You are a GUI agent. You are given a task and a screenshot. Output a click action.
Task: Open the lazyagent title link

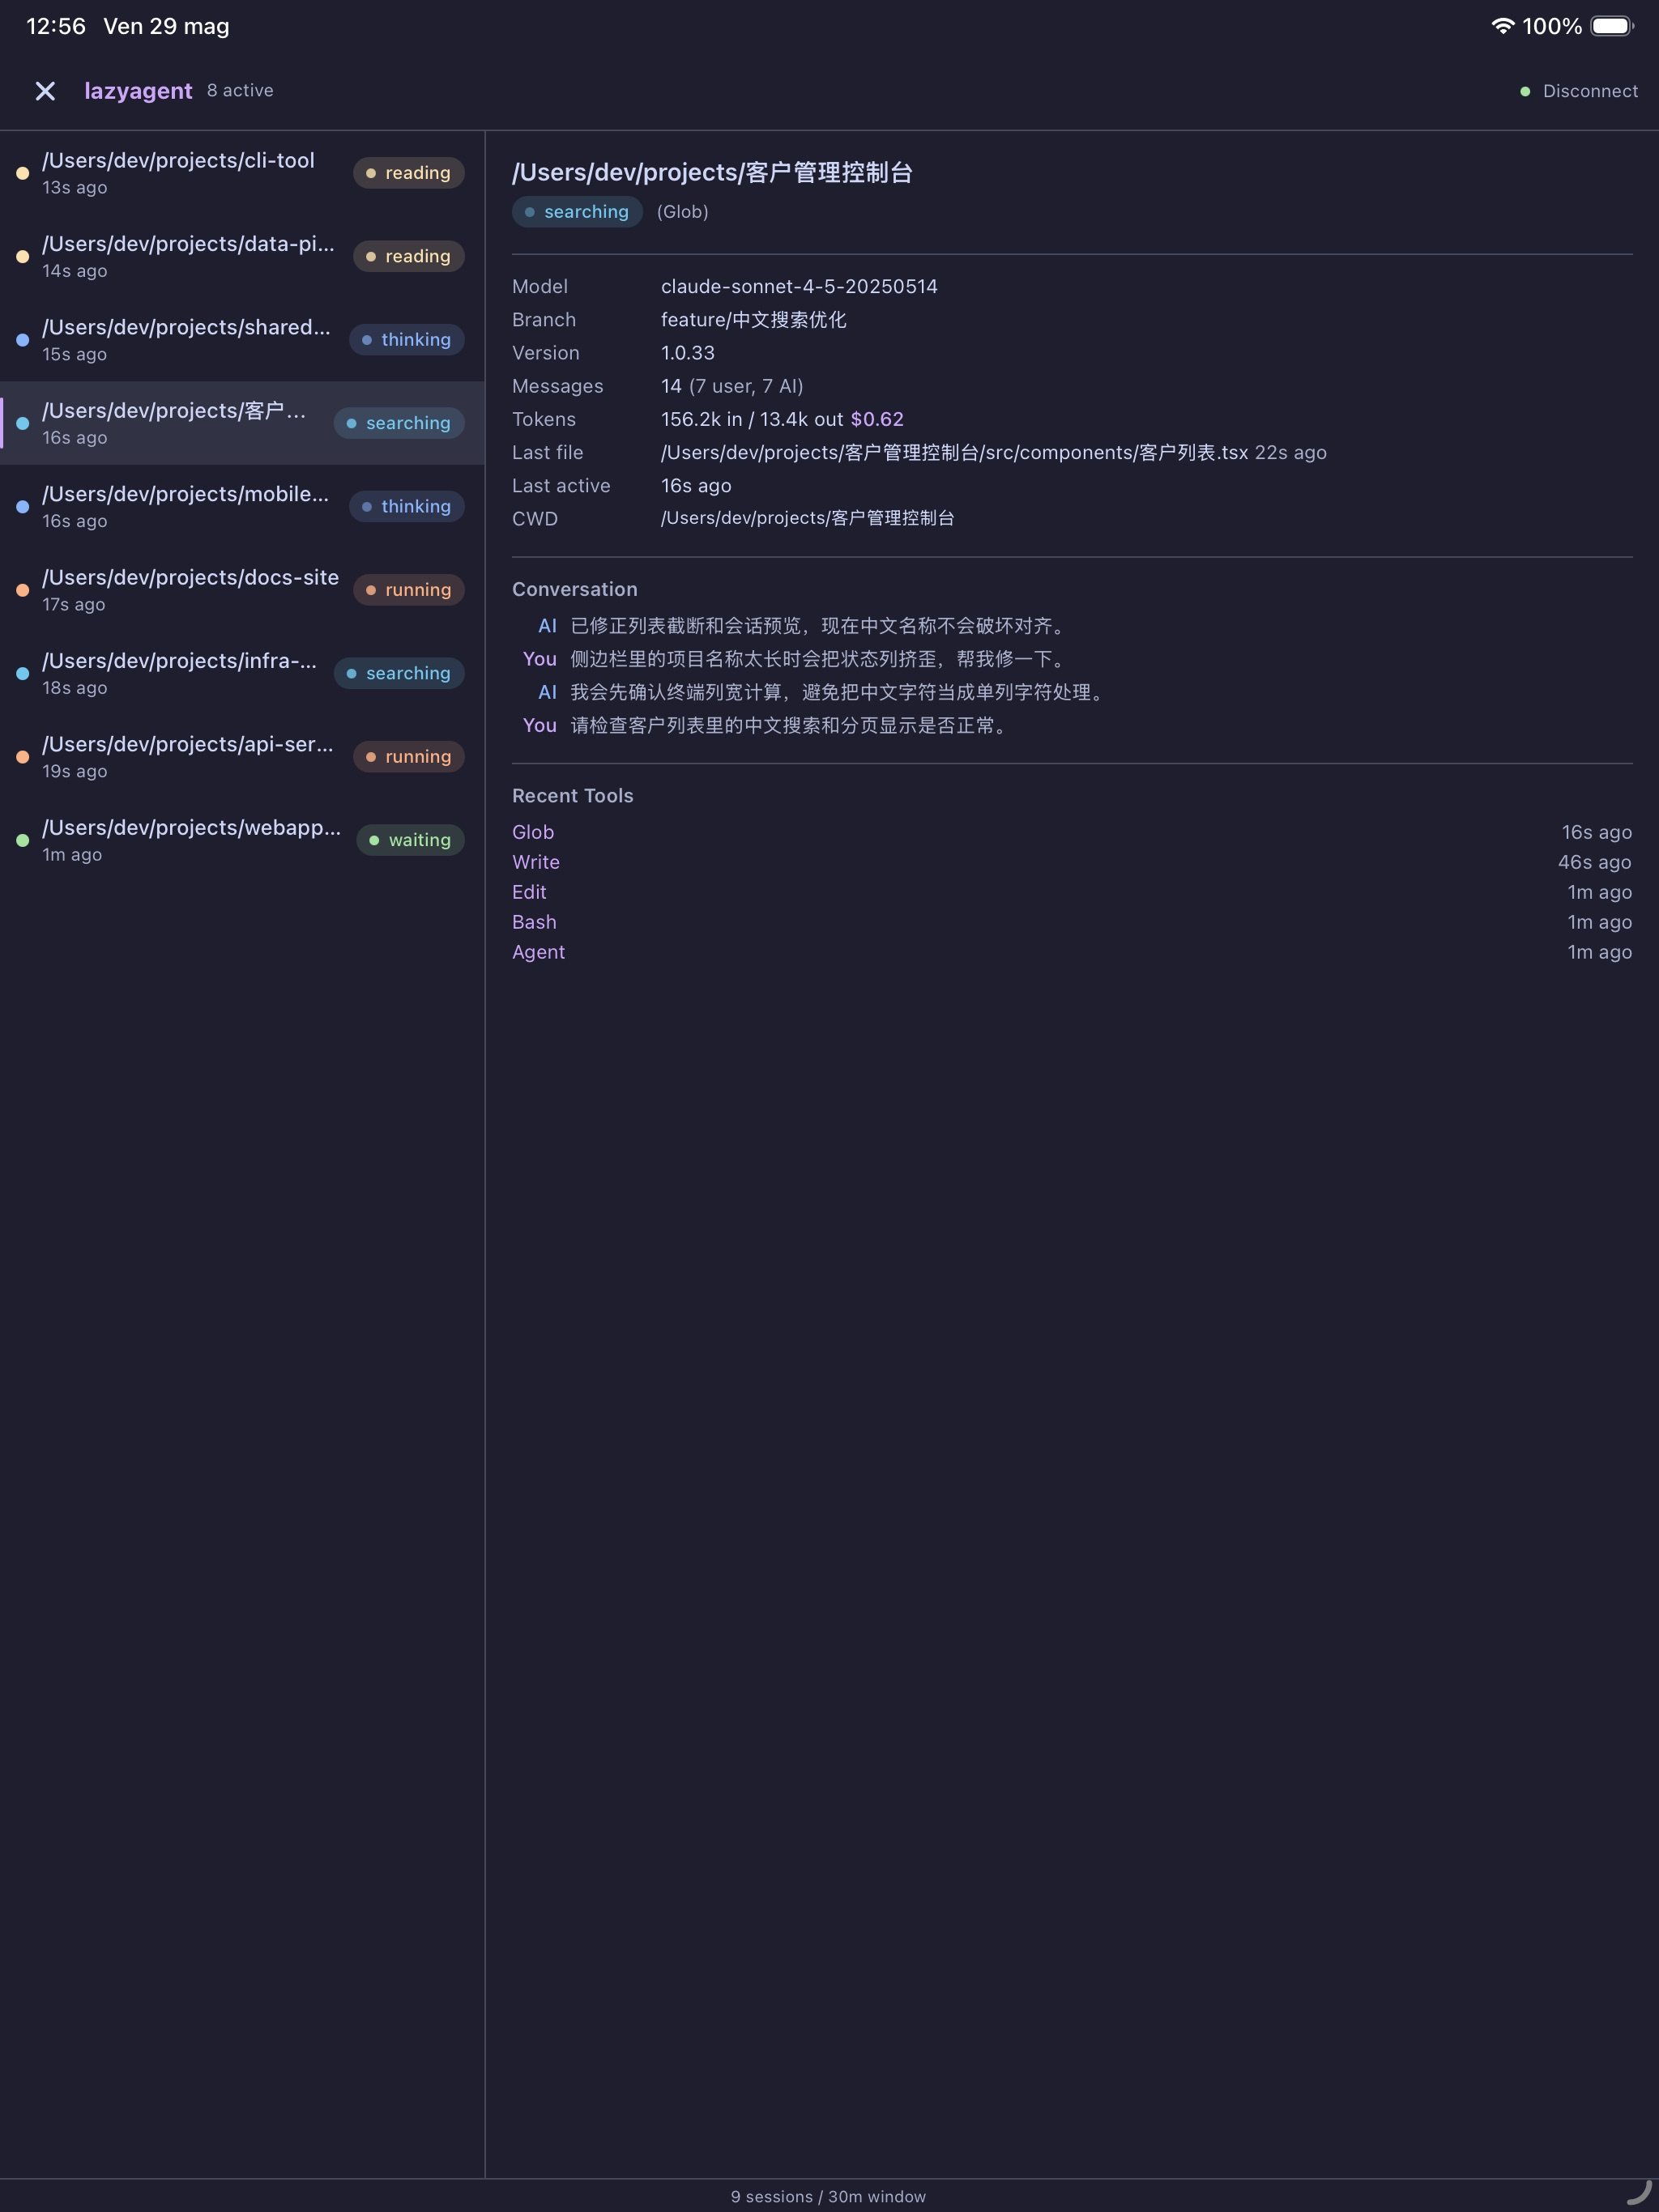138,91
